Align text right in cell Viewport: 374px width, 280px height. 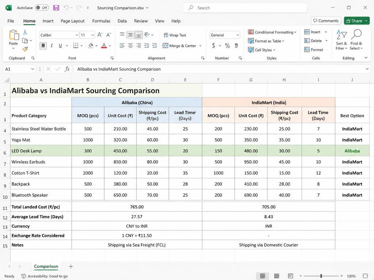pyautogui.click(x=138, y=46)
